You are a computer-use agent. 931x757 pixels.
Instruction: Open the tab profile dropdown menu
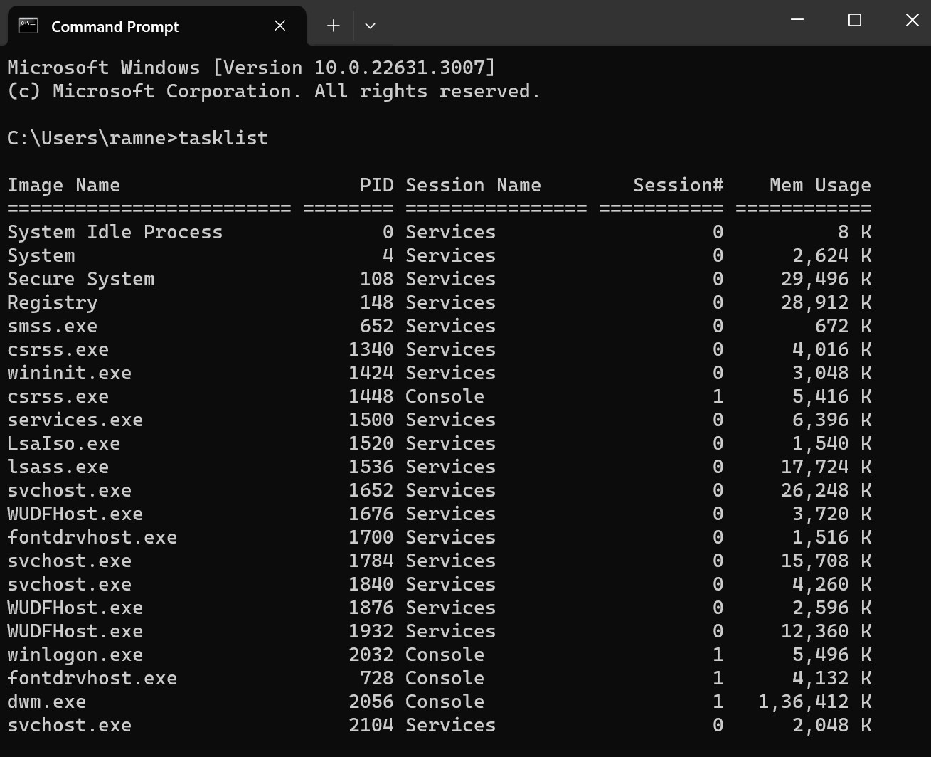click(370, 26)
